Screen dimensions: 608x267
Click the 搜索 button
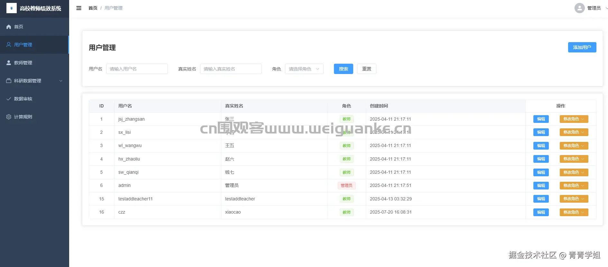click(x=344, y=69)
